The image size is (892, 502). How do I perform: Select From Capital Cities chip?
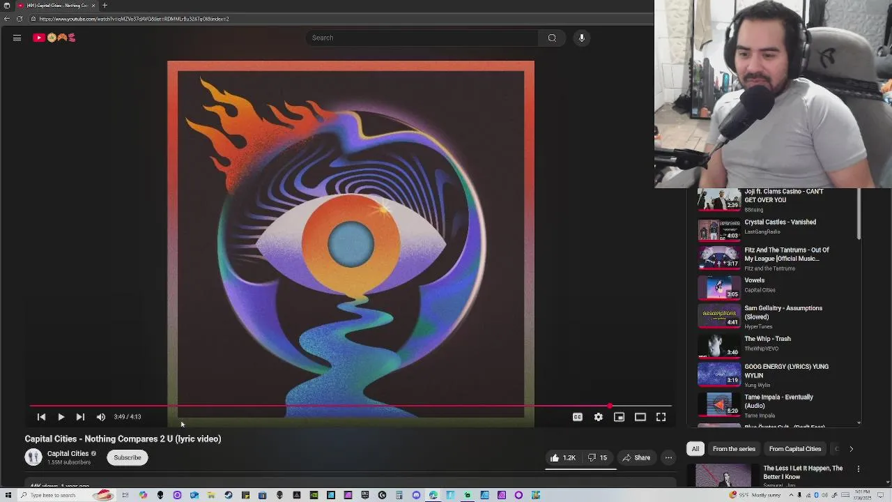(x=795, y=449)
